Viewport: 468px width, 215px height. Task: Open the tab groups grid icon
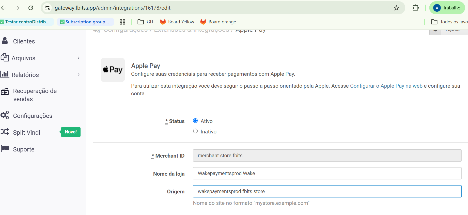[x=122, y=22]
